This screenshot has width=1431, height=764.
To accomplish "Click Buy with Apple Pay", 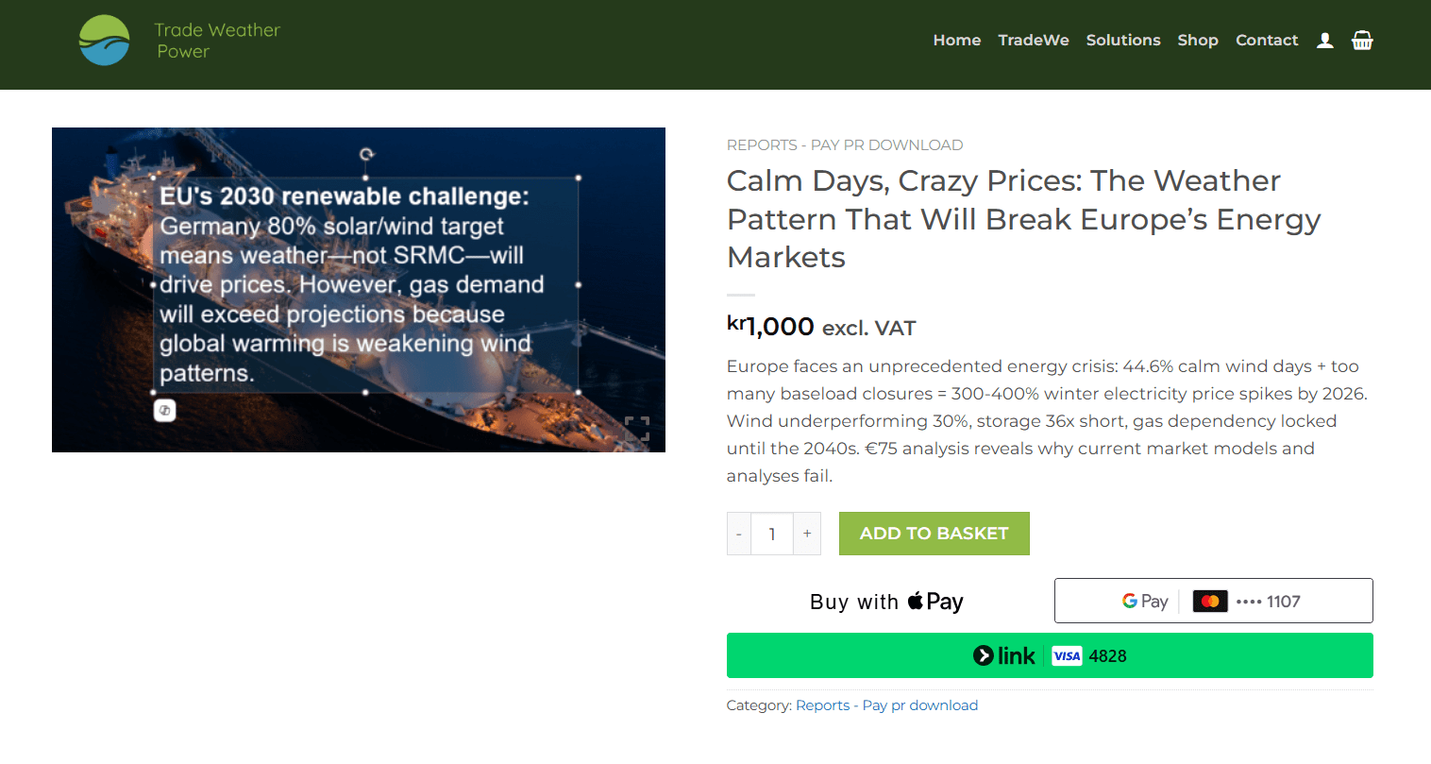I will 886,602.
